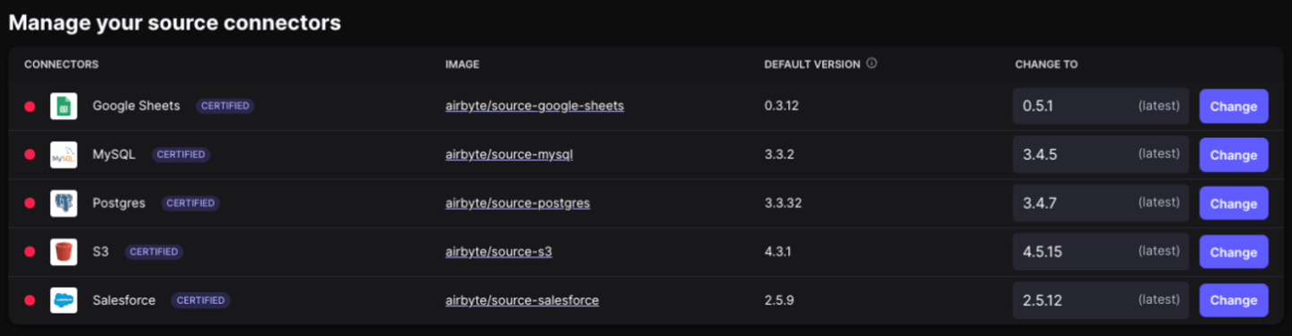Open the airbyte/source-google-sheets image link
The image size is (1292, 336).
point(534,106)
